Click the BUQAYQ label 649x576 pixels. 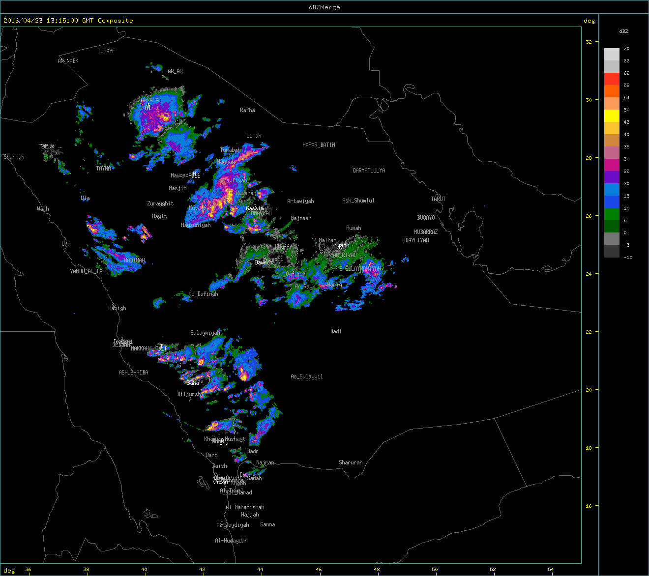[x=426, y=218]
